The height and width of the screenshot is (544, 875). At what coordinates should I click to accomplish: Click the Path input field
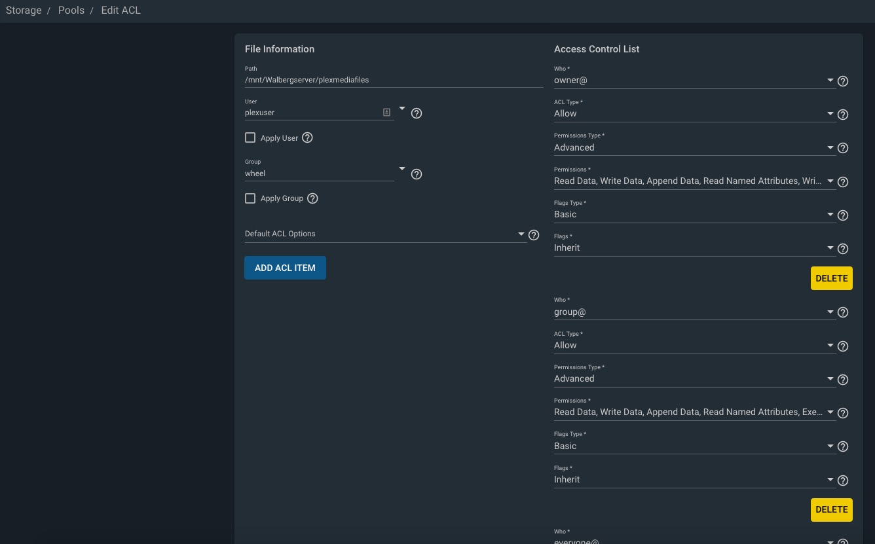pos(393,80)
